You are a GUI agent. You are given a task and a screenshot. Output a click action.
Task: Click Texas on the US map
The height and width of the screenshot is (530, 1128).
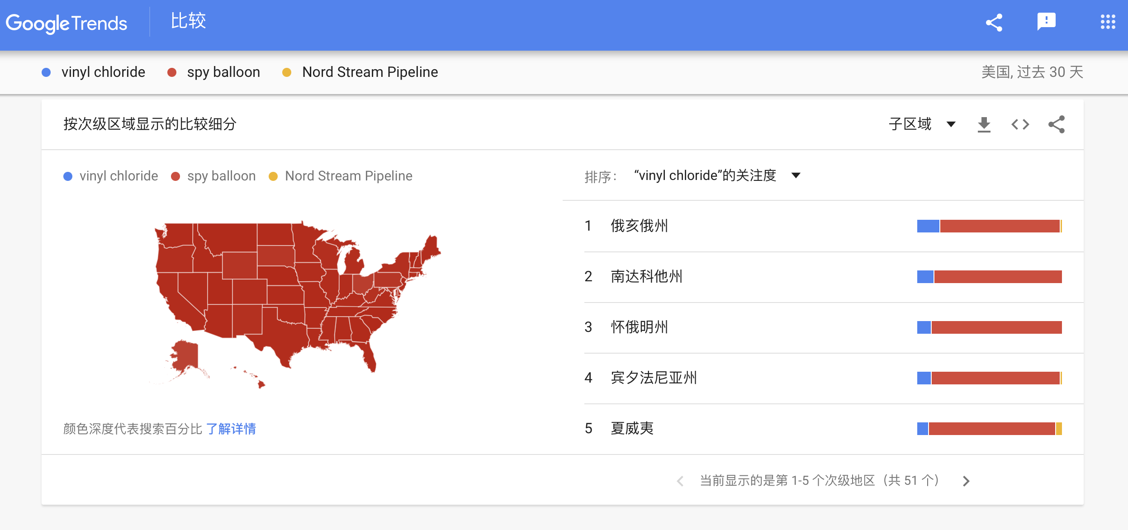[x=280, y=335]
